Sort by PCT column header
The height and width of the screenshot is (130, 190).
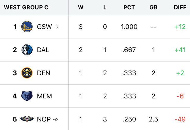(129, 7)
